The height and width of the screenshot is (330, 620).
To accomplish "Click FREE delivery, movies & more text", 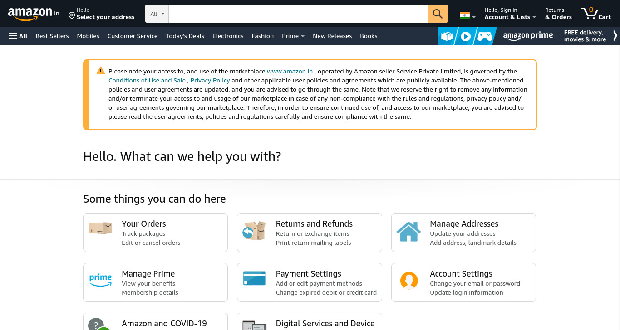I will click(x=585, y=36).
